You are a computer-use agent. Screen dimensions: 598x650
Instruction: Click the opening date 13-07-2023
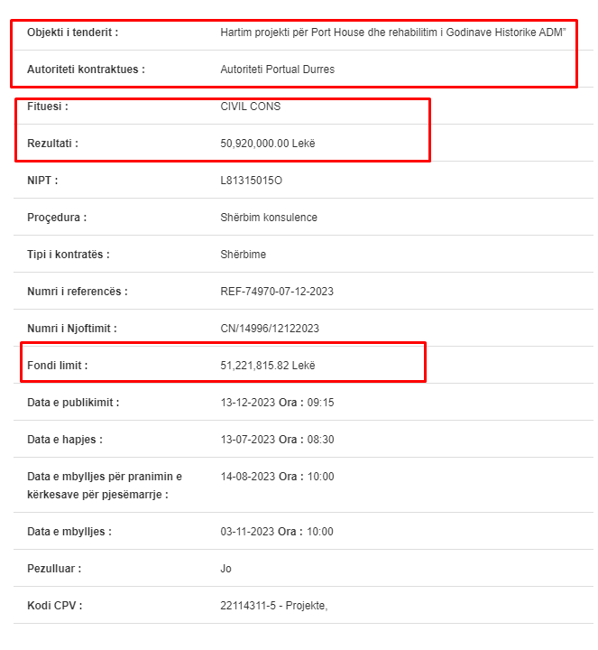[x=247, y=440]
